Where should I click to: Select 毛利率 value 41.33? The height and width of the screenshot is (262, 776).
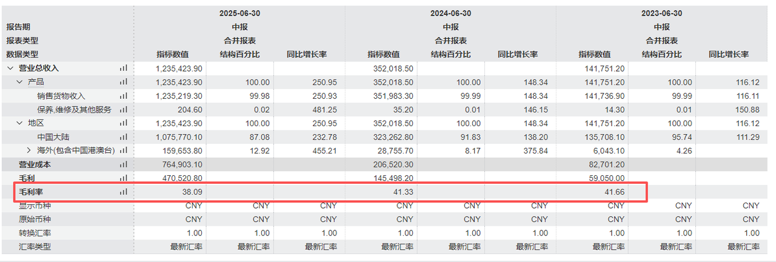click(x=403, y=192)
